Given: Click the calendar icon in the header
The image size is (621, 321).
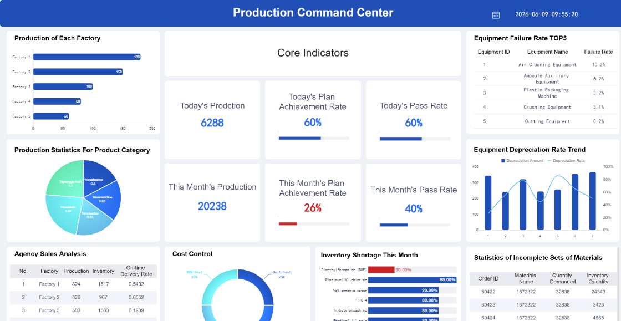Looking at the screenshot, I should click(x=496, y=15).
